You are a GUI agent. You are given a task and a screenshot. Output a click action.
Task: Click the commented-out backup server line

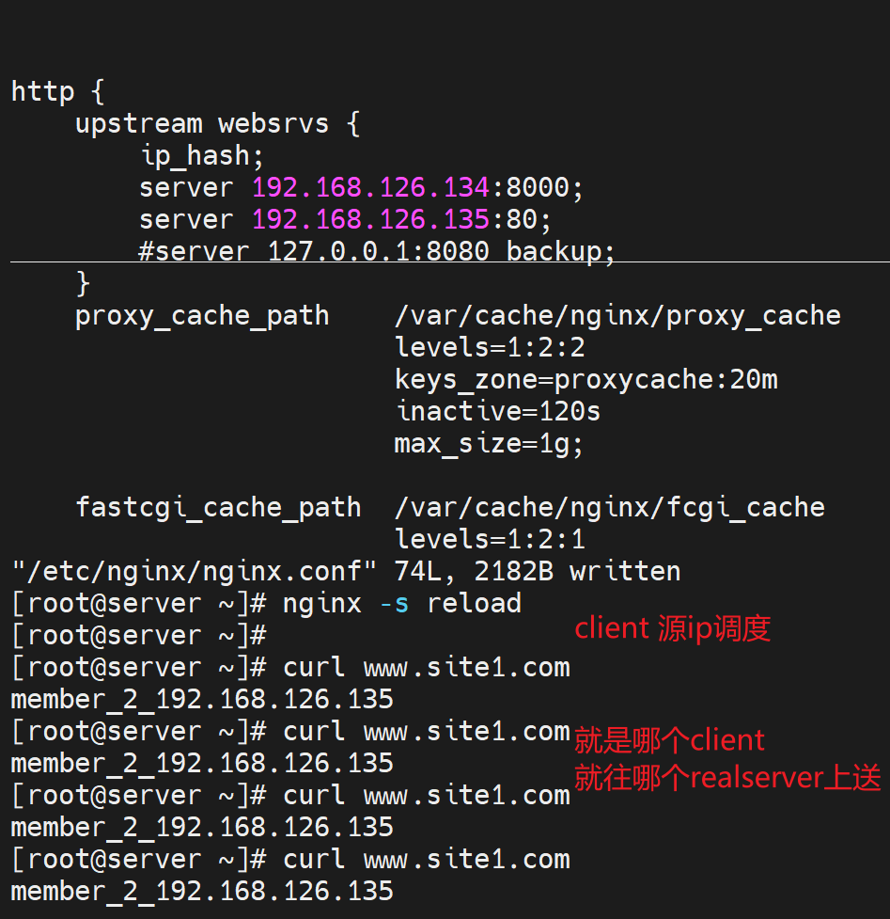[377, 252]
